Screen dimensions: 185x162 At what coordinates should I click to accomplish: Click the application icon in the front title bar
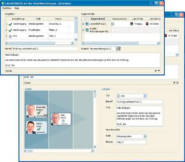[x=3, y=3]
